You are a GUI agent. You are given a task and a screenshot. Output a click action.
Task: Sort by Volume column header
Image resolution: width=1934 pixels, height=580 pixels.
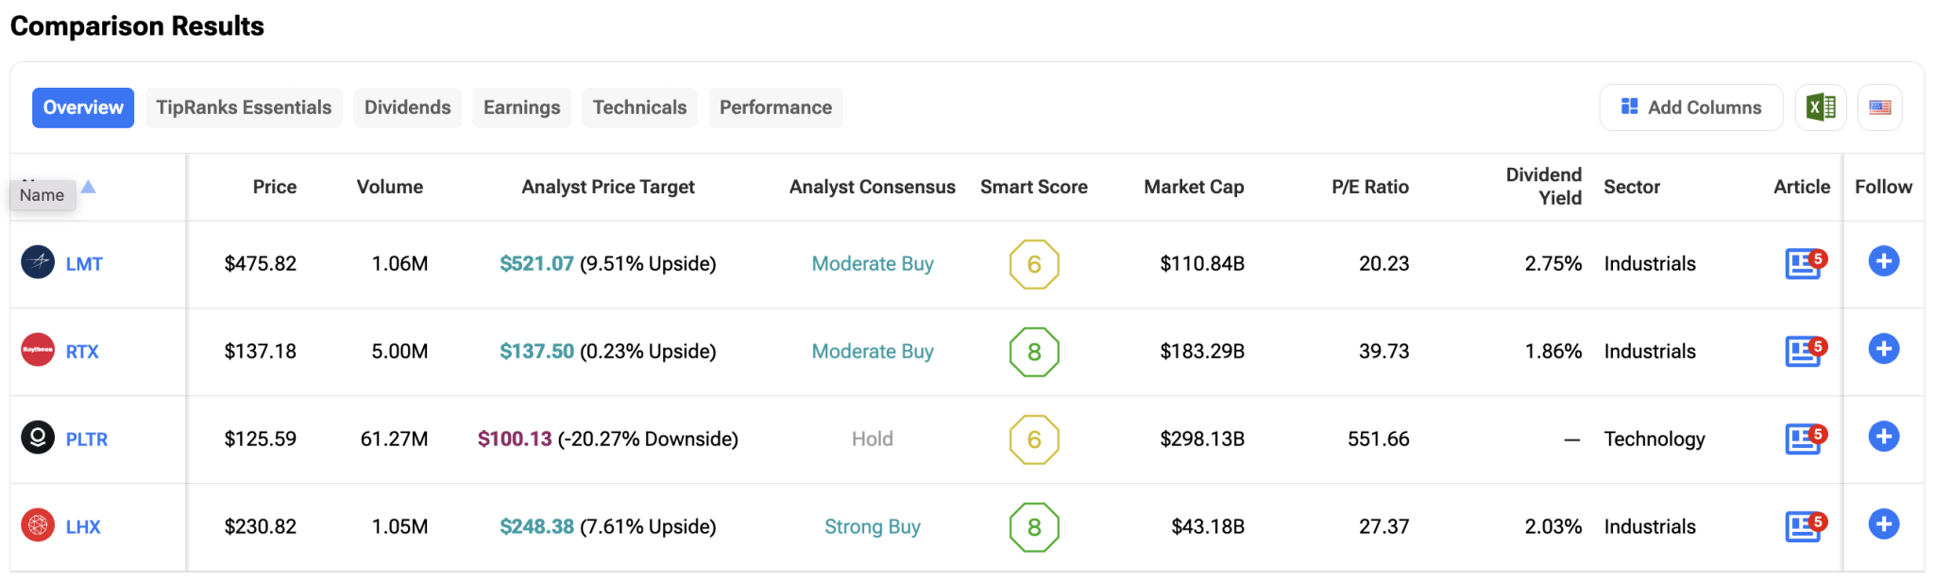pos(390,187)
